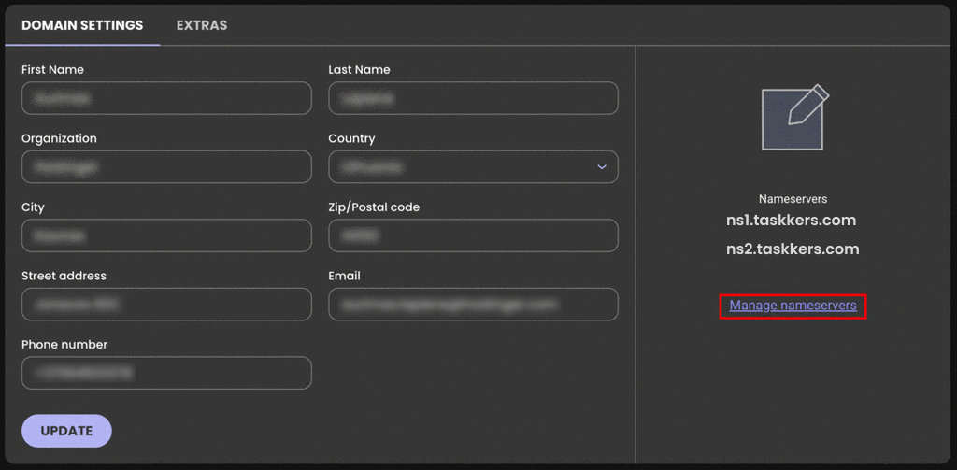
Task: Click the edit pencil icon above Nameservers
Action: tap(793, 118)
